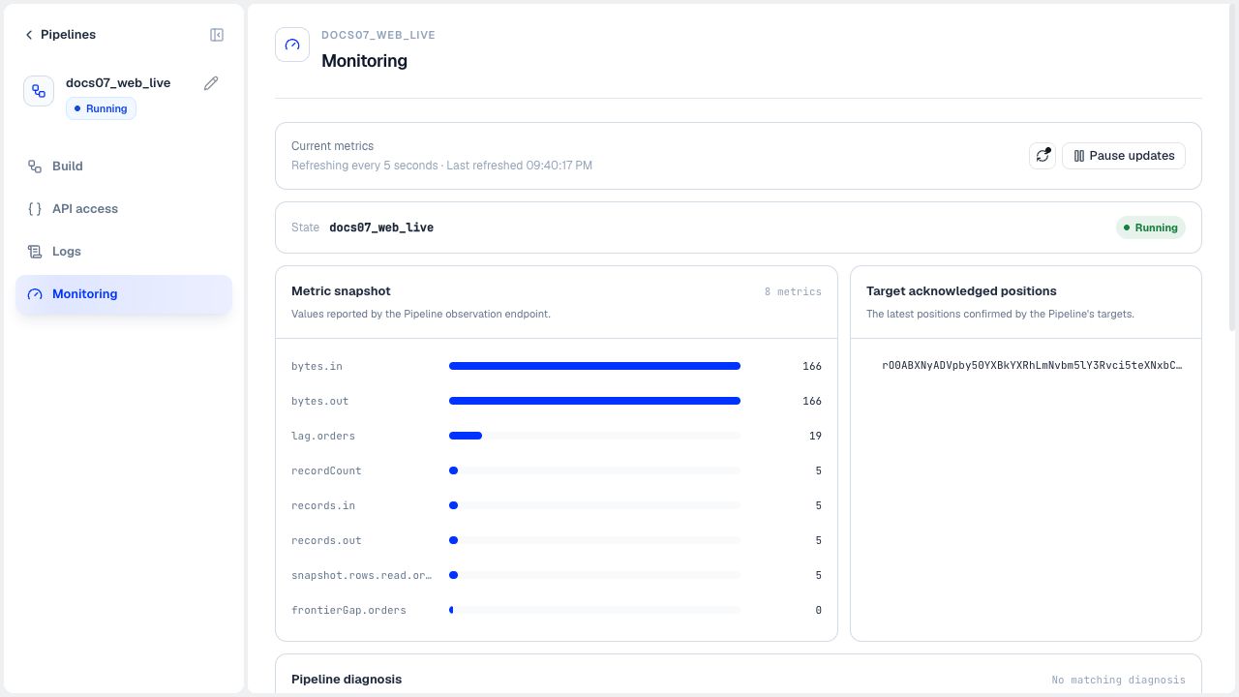1239x697 pixels.
Task: Click the Target acknowledged positions heading
Action: [961, 290]
